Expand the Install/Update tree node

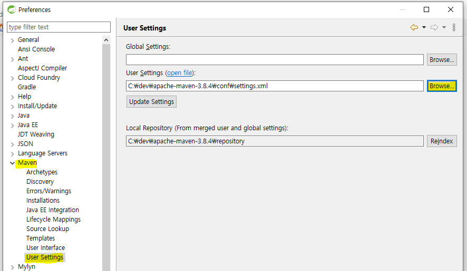tap(12, 107)
